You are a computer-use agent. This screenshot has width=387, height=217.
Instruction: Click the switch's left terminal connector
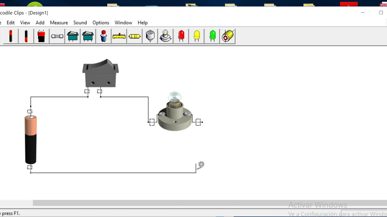[87, 91]
